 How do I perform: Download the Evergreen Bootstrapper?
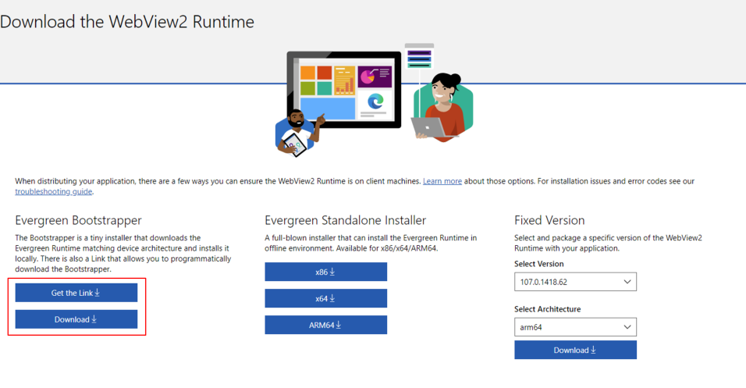pos(76,319)
